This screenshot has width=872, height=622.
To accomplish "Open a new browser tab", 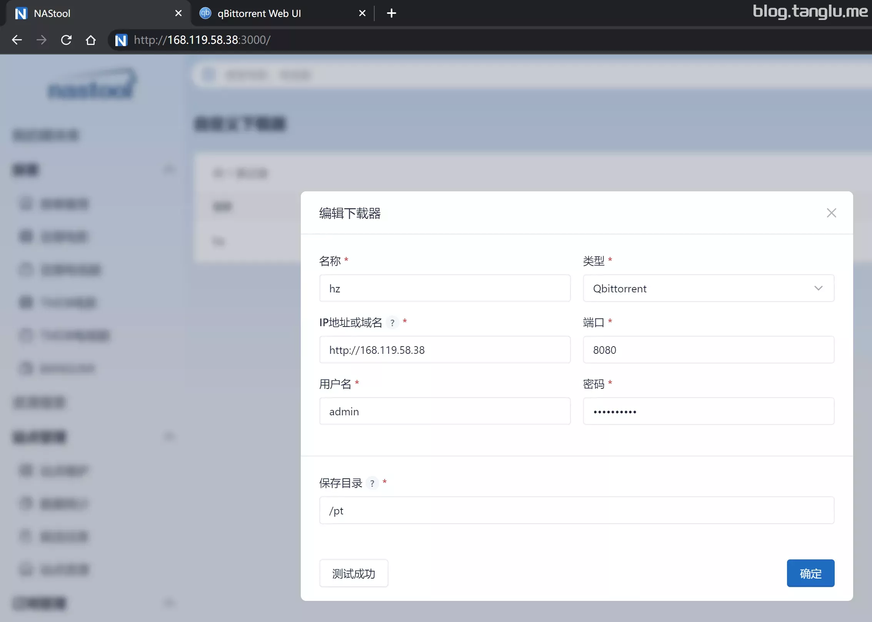I will tap(391, 13).
